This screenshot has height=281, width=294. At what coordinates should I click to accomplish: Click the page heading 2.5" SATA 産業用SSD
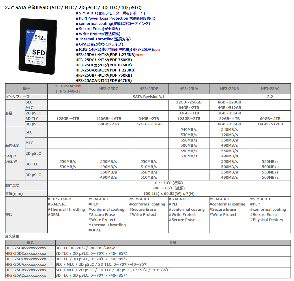(73, 7)
